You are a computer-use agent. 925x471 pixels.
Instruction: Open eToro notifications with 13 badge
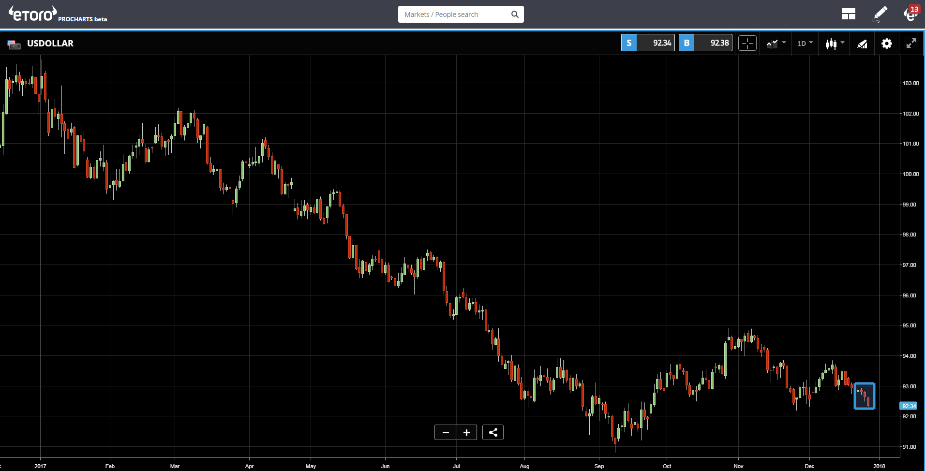pyautogui.click(x=911, y=13)
